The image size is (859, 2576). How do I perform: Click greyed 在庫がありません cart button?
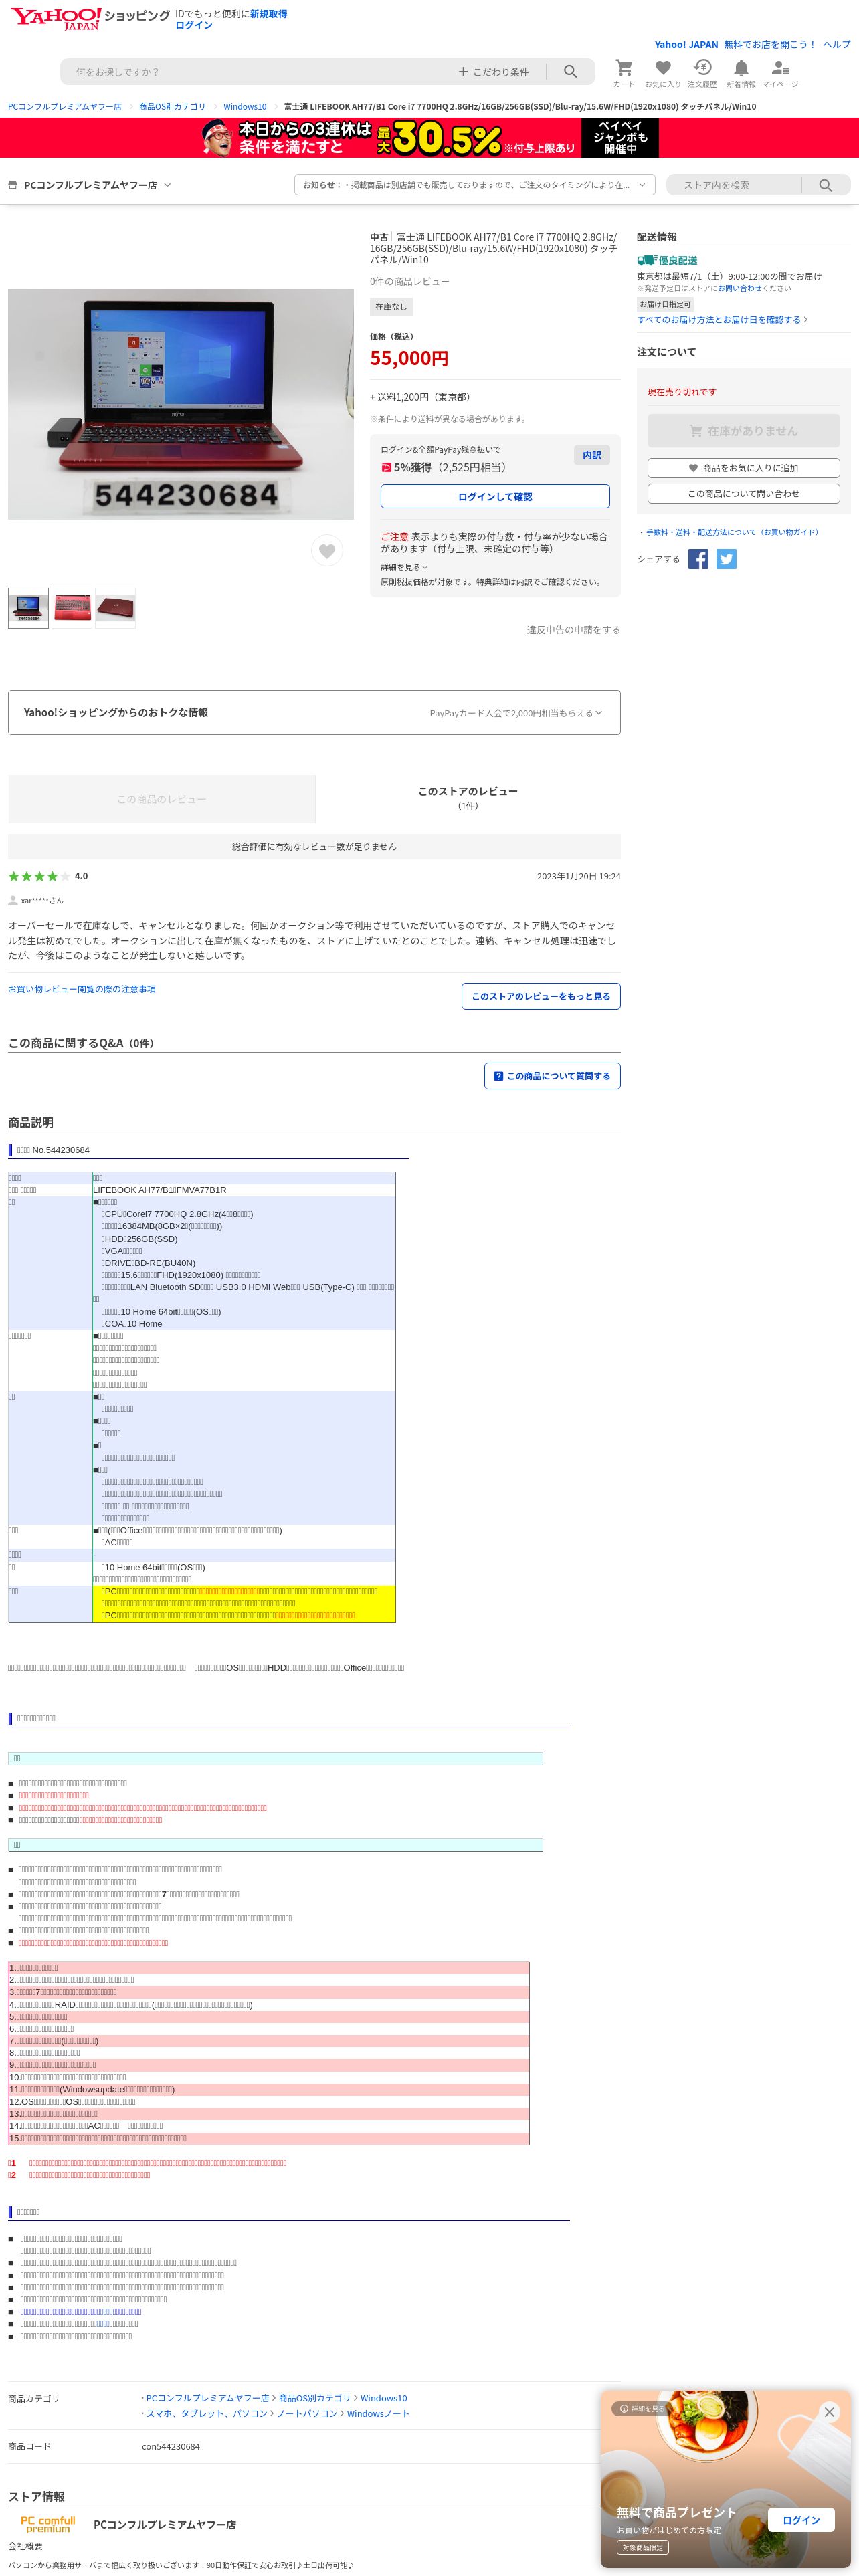coord(743,431)
